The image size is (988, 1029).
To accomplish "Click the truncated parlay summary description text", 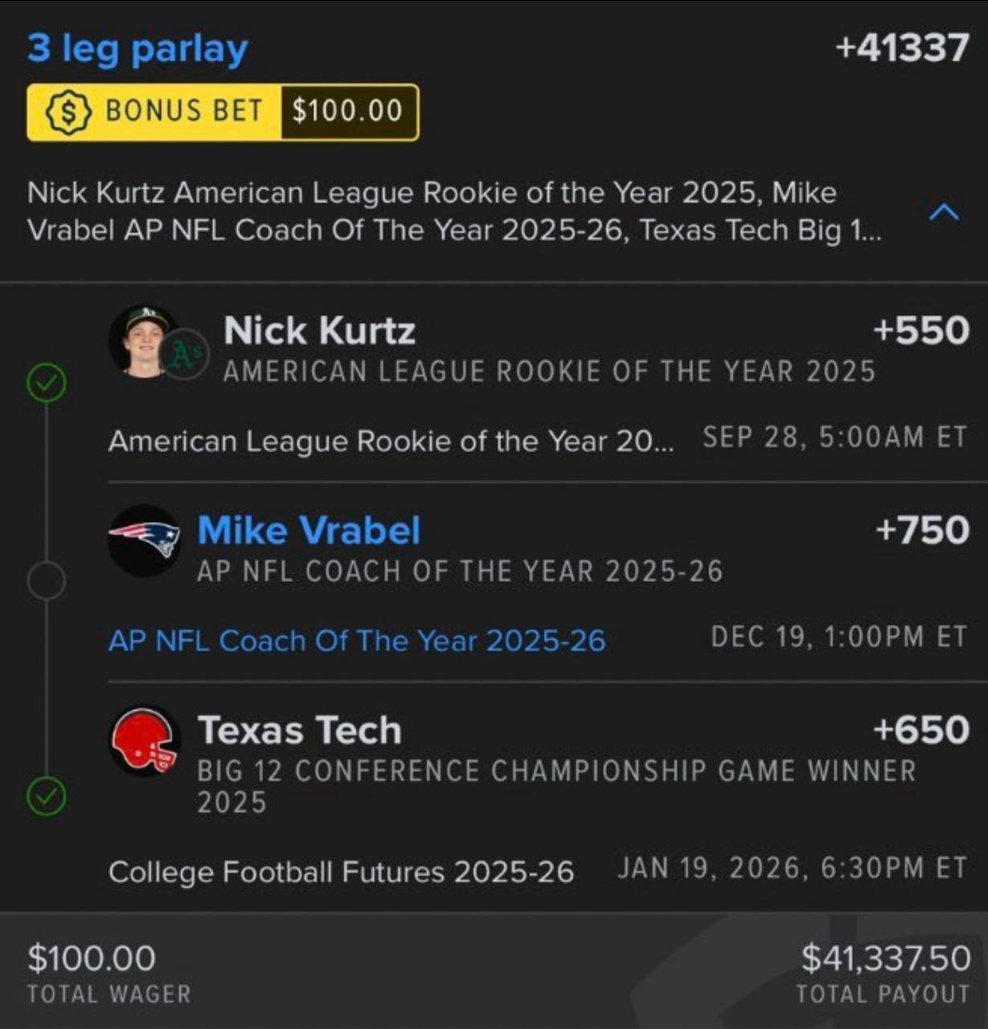I will coord(454,211).
